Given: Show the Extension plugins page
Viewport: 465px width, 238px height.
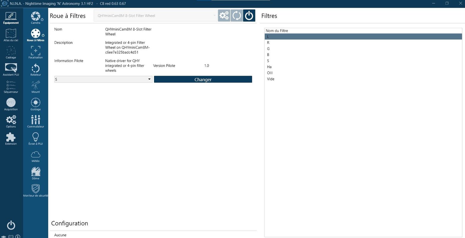Looking at the screenshot, I should (11, 139).
